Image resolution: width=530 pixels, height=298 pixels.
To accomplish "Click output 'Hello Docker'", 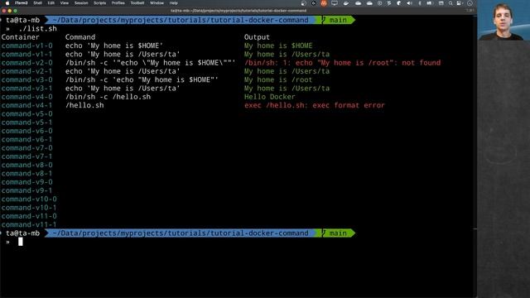I will [270, 97].
